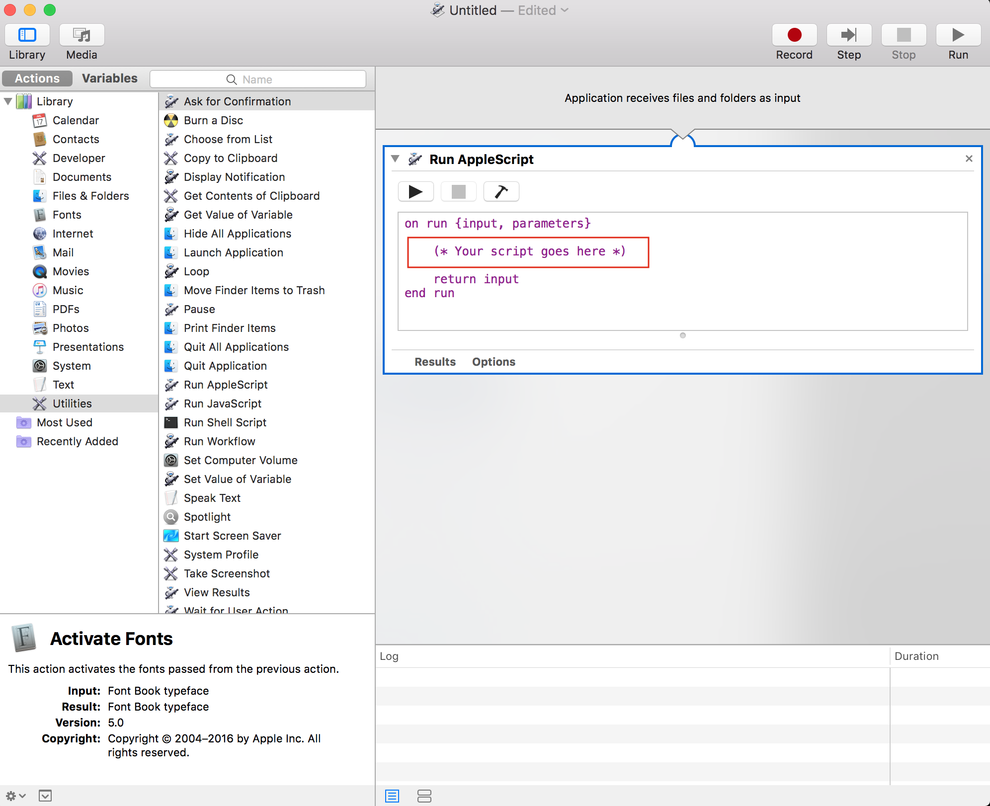Click the Duration column header

[x=939, y=656]
